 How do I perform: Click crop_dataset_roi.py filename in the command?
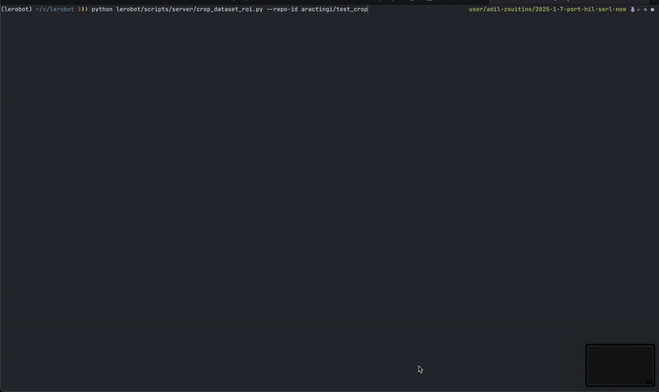click(230, 9)
